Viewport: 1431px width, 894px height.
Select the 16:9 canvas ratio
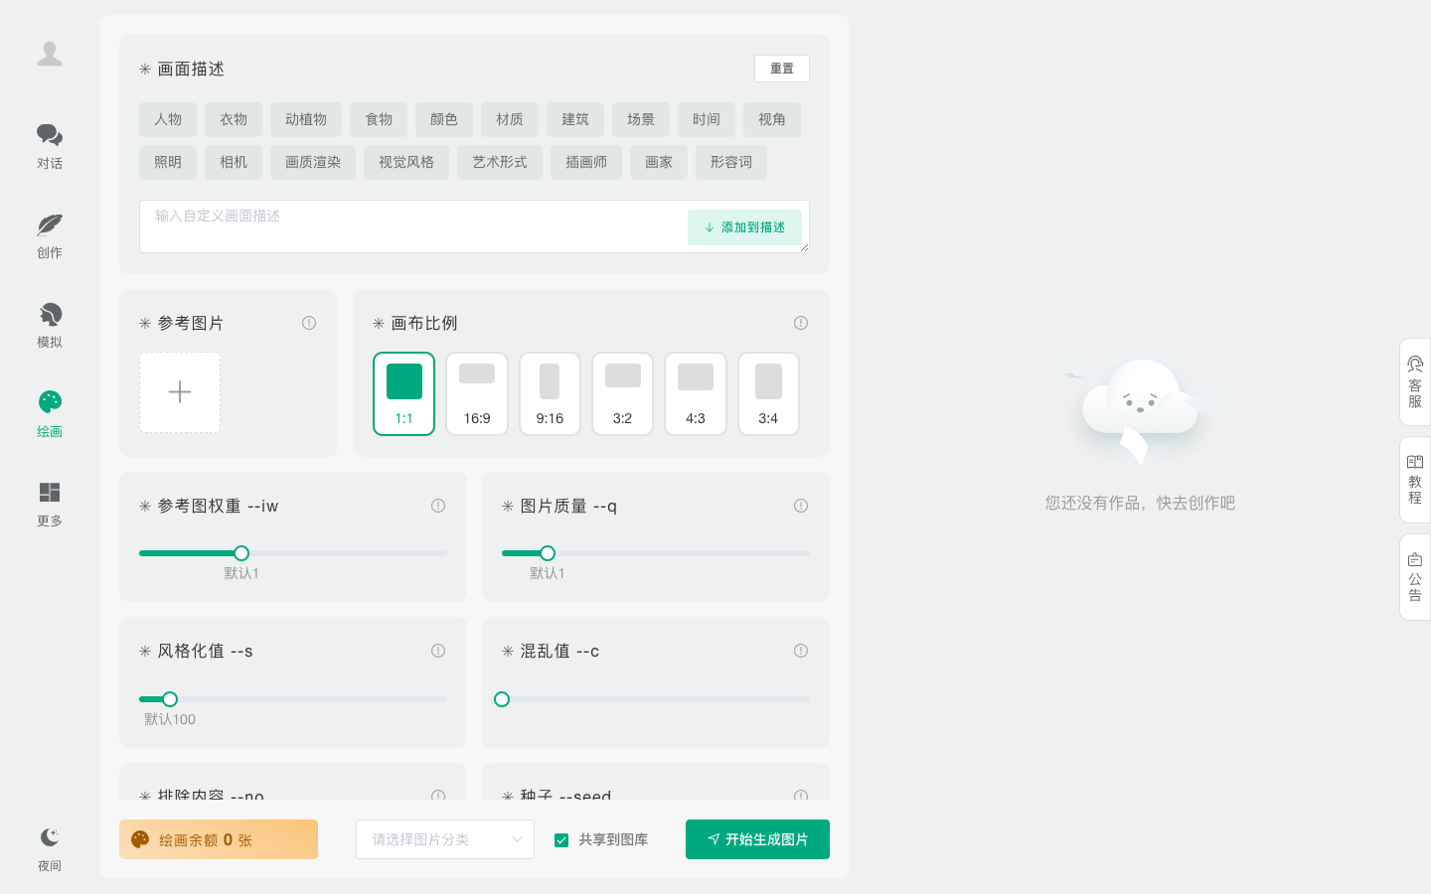pos(477,393)
